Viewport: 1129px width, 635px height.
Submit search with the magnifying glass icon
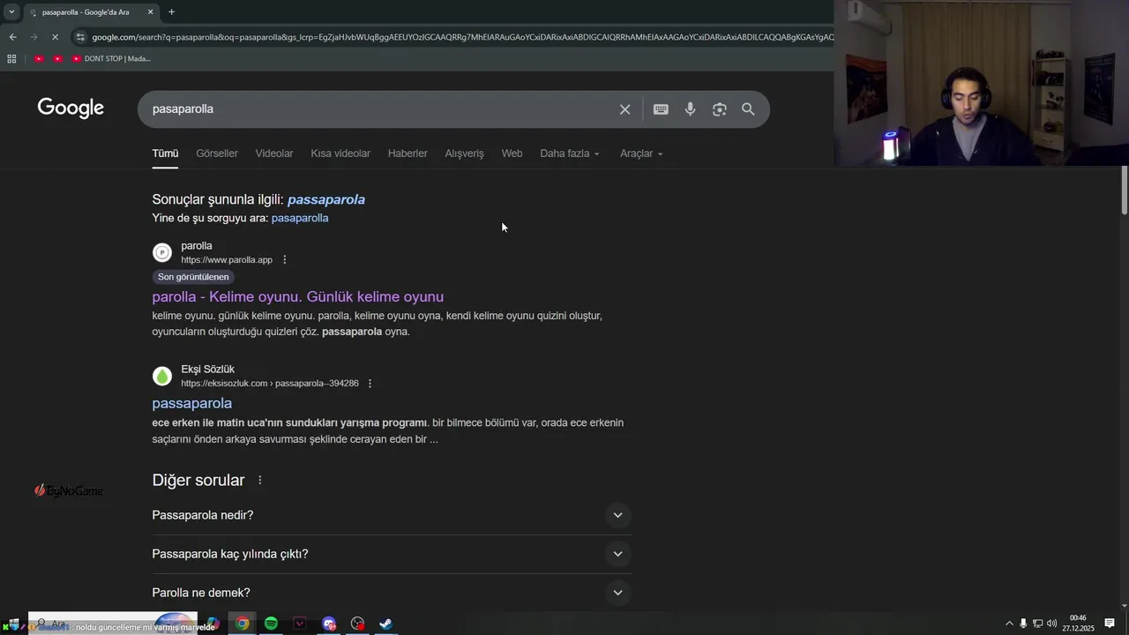pyautogui.click(x=748, y=109)
